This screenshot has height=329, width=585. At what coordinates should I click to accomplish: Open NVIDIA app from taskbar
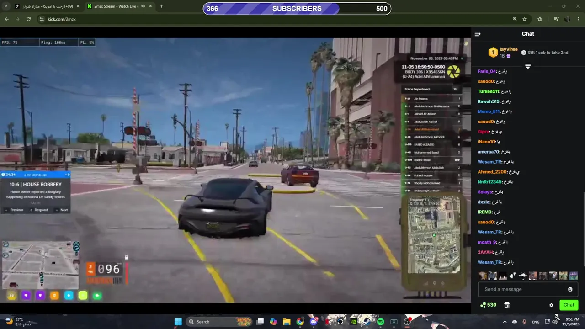(x=353, y=322)
